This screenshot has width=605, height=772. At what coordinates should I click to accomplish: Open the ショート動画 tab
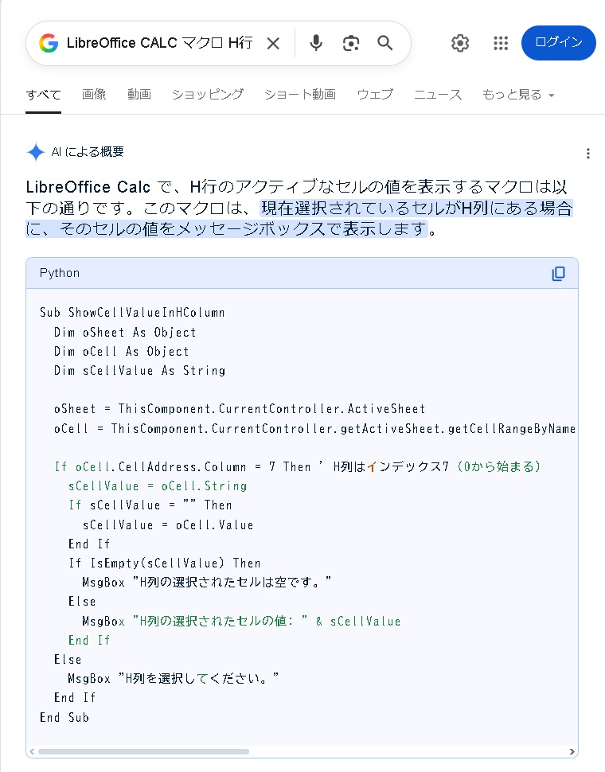coord(300,95)
